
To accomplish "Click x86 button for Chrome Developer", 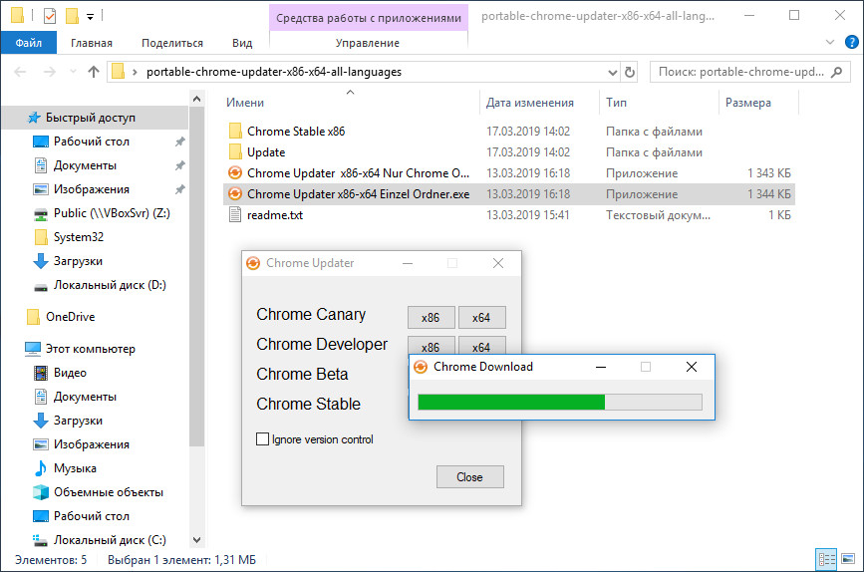I will coord(431,346).
